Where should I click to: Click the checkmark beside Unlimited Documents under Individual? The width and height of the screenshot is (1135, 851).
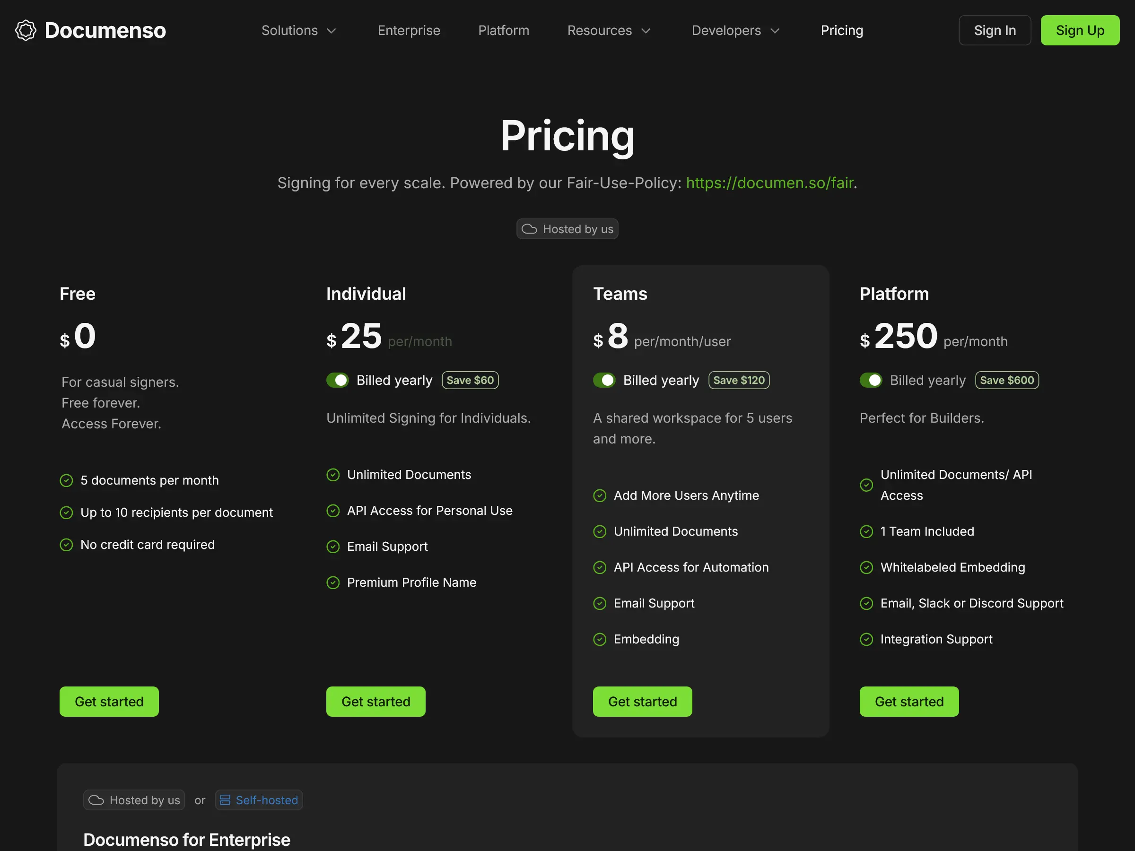pos(333,475)
